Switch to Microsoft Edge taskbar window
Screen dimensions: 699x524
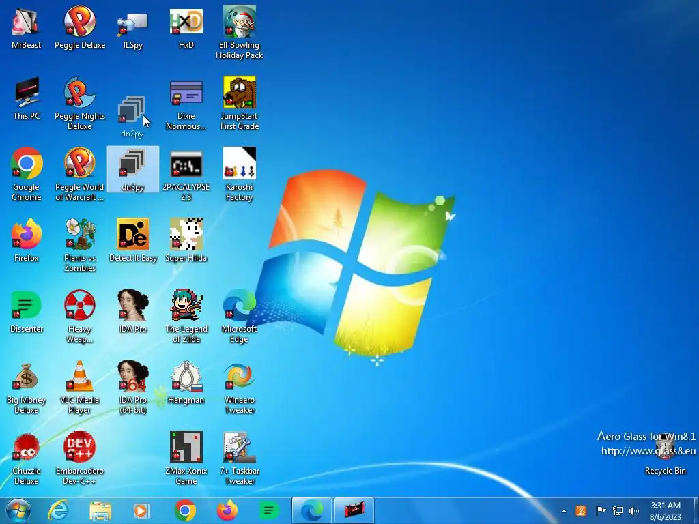(311, 510)
